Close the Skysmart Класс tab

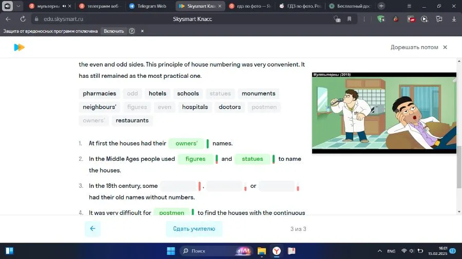(220, 6)
